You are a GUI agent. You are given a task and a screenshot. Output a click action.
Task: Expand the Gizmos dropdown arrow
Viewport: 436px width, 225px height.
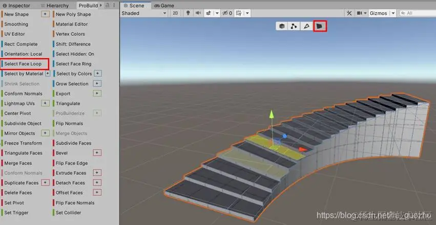click(x=393, y=13)
